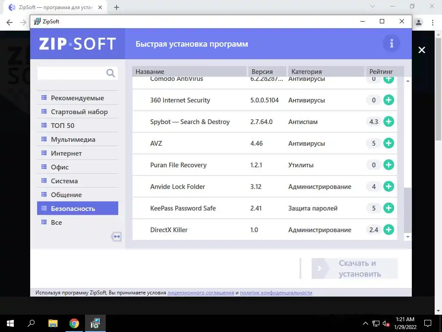442x332 pixels.
Task: Open Chrome profile avatar icon
Action: point(419,22)
